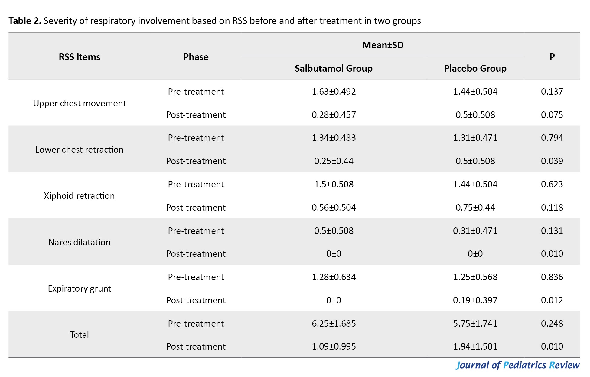Select the Xiphoid retraction row label

[x=79, y=196]
